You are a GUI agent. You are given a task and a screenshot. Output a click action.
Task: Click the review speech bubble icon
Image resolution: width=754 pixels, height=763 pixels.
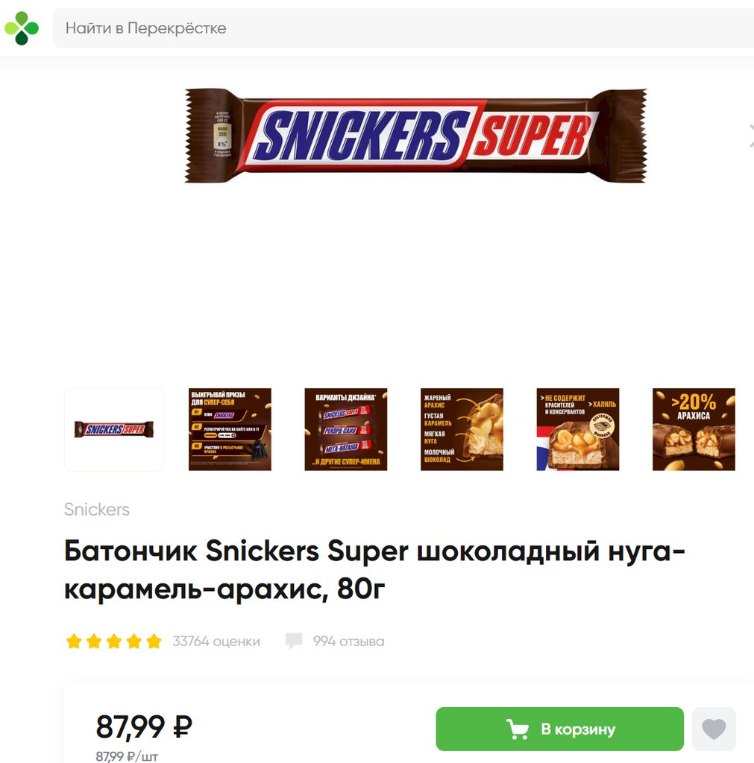pos(294,642)
